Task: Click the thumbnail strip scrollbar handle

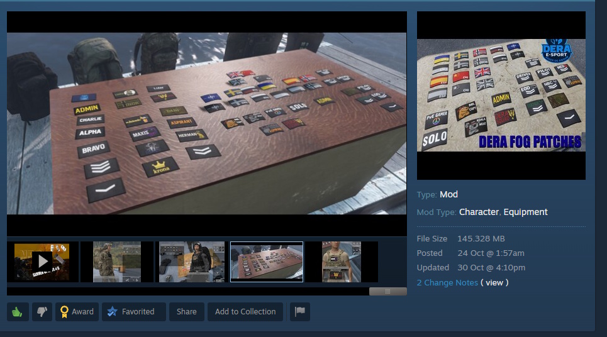Action: 388,291
